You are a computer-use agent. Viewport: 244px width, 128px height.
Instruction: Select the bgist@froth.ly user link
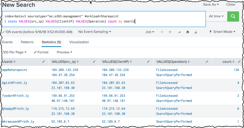pyautogui.click(x=15, y=83)
